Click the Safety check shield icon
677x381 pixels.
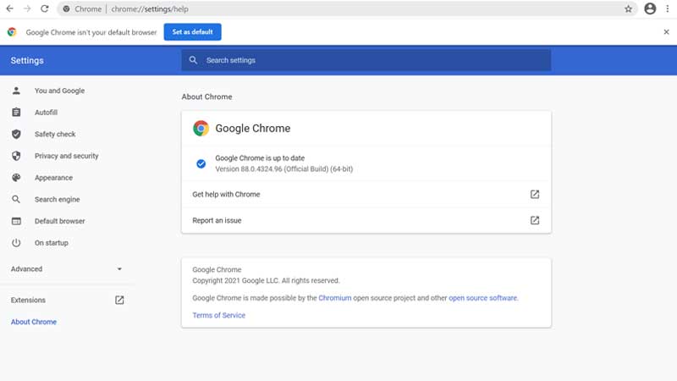pos(16,134)
